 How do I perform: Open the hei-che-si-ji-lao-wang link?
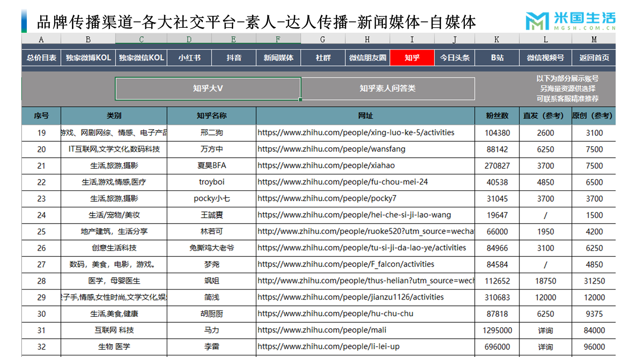click(x=354, y=215)
